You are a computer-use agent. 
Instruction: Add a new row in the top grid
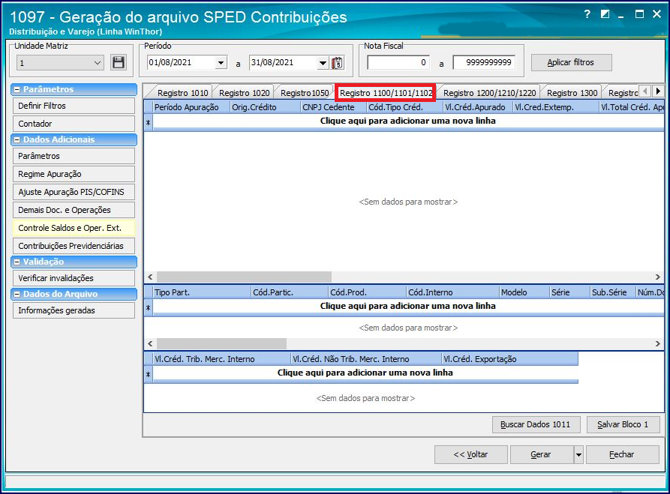(407, 121)
